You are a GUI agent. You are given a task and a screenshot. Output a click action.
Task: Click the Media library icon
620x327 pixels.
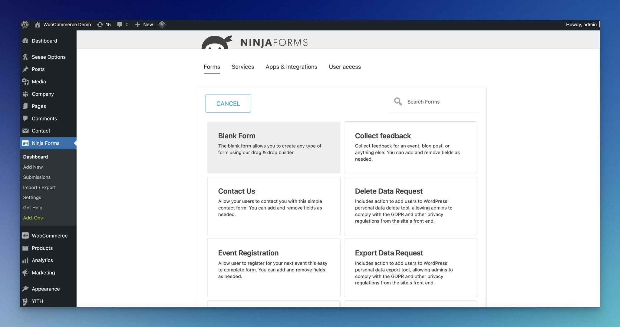[x=25, y=82]
